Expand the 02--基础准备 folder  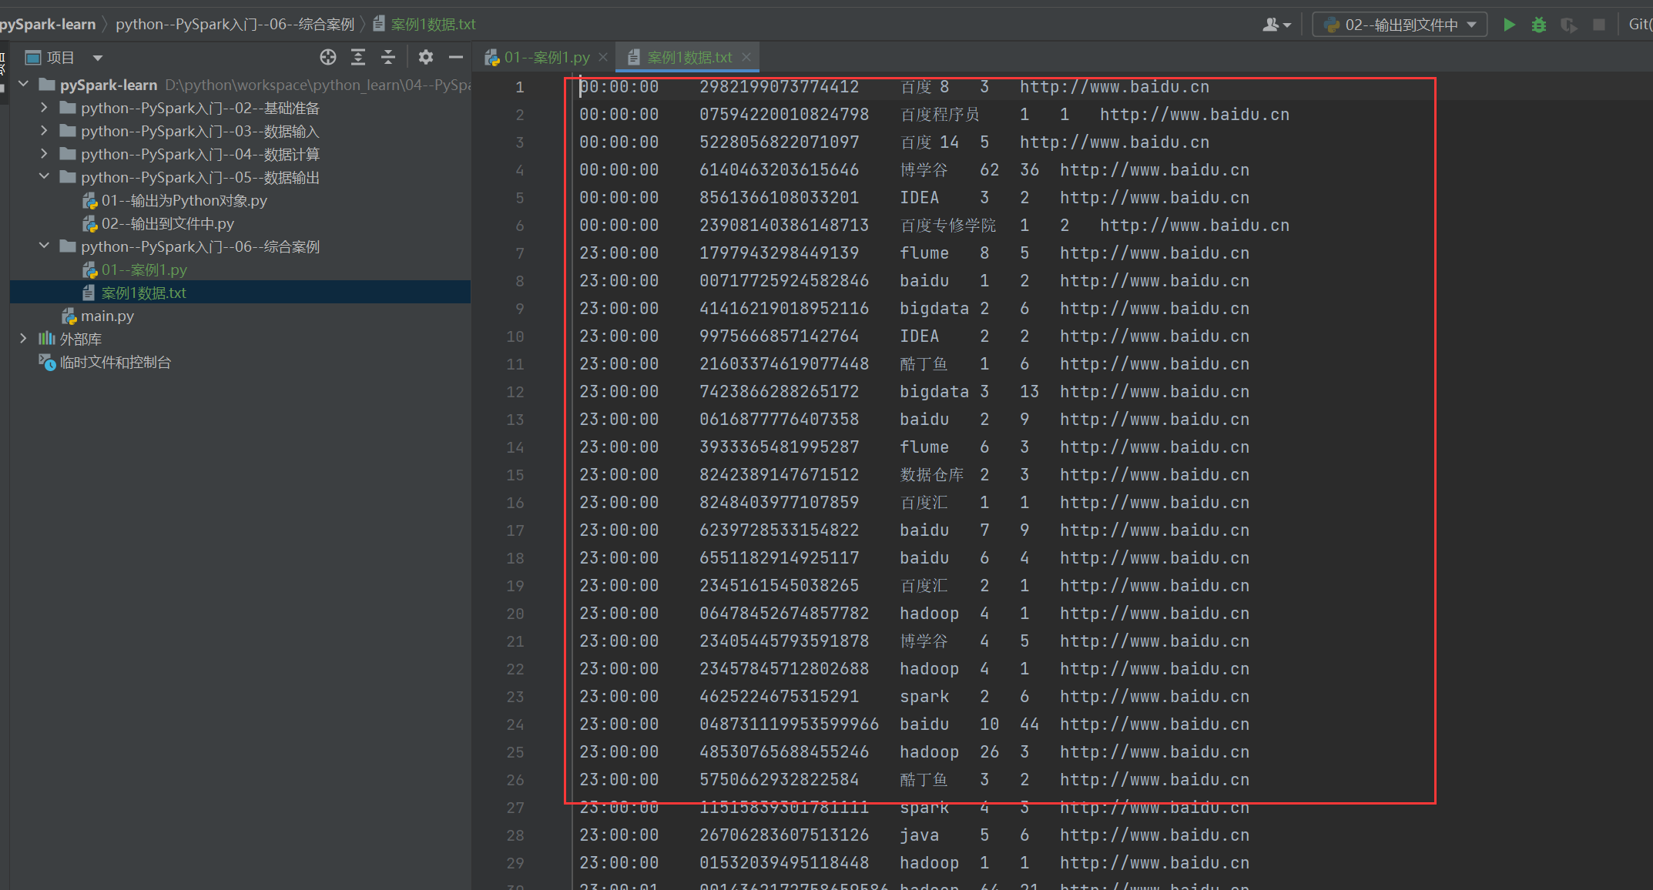[x=44, y=108]
